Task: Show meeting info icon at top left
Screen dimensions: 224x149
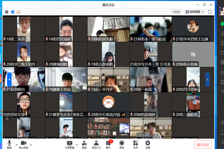Action: 6,12
